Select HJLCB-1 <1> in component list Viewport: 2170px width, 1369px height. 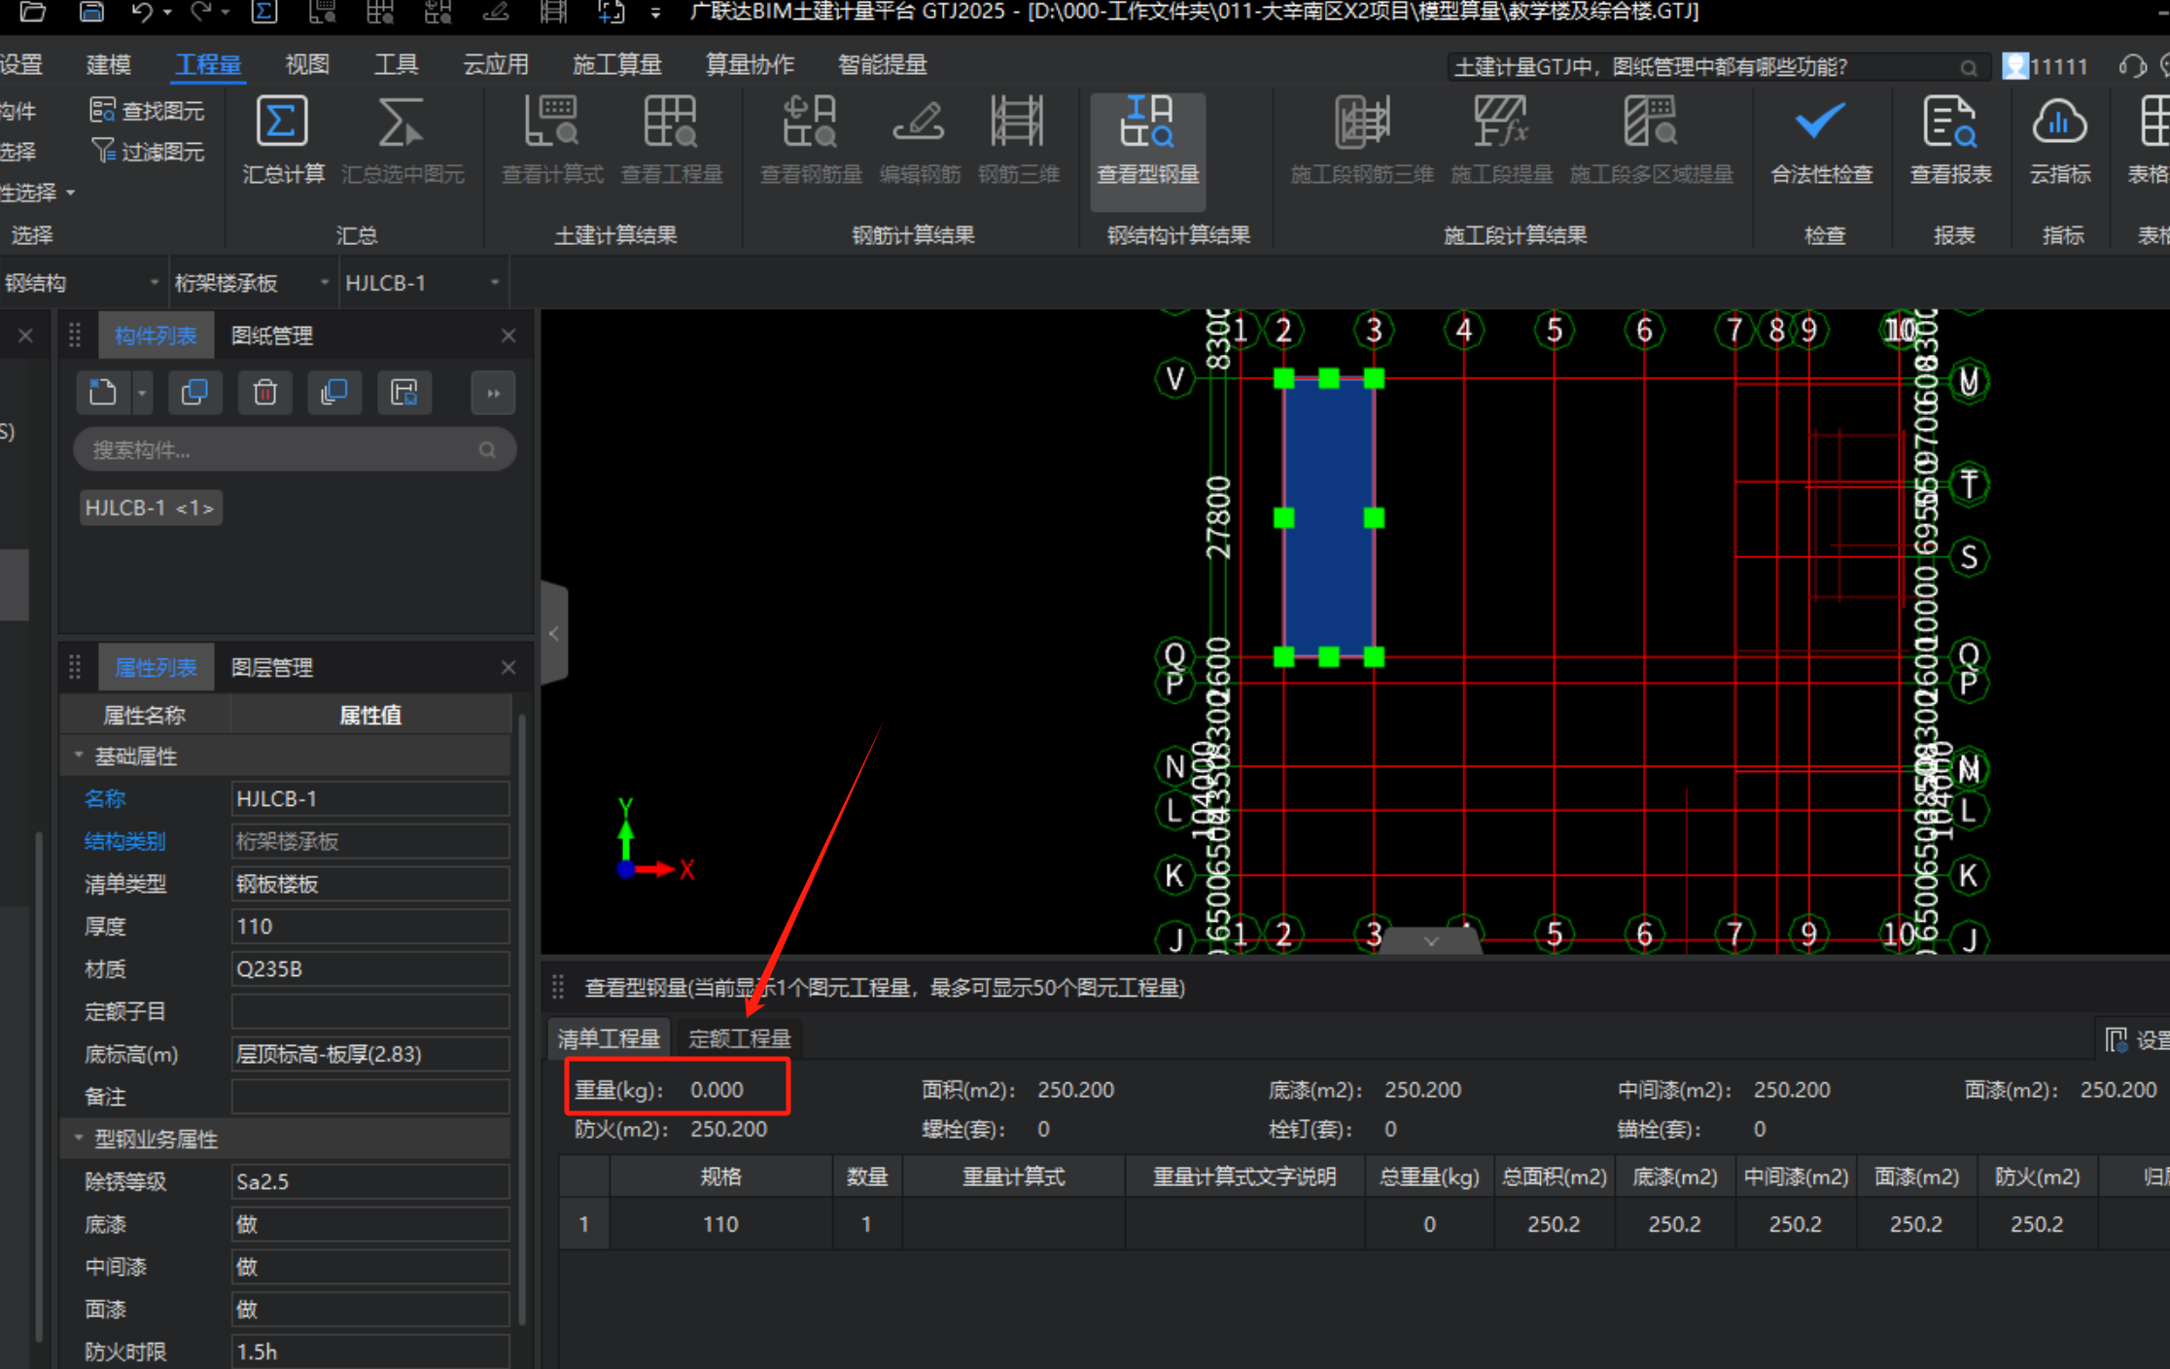tap(151, 508)
